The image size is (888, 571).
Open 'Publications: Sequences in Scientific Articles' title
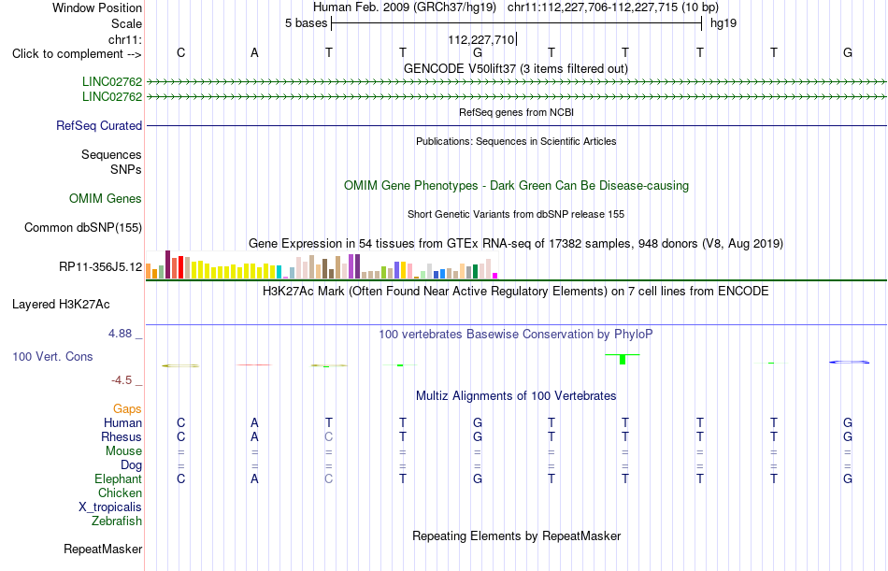516,141
